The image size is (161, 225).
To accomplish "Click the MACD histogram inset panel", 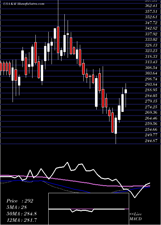I will pyautogui.click(x=89, y=209).
